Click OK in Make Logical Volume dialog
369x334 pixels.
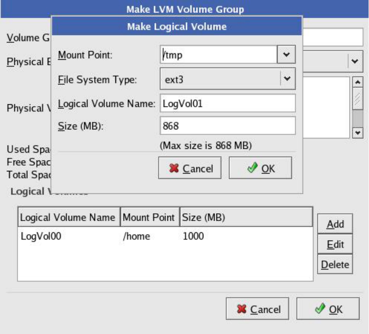[260, 168]
